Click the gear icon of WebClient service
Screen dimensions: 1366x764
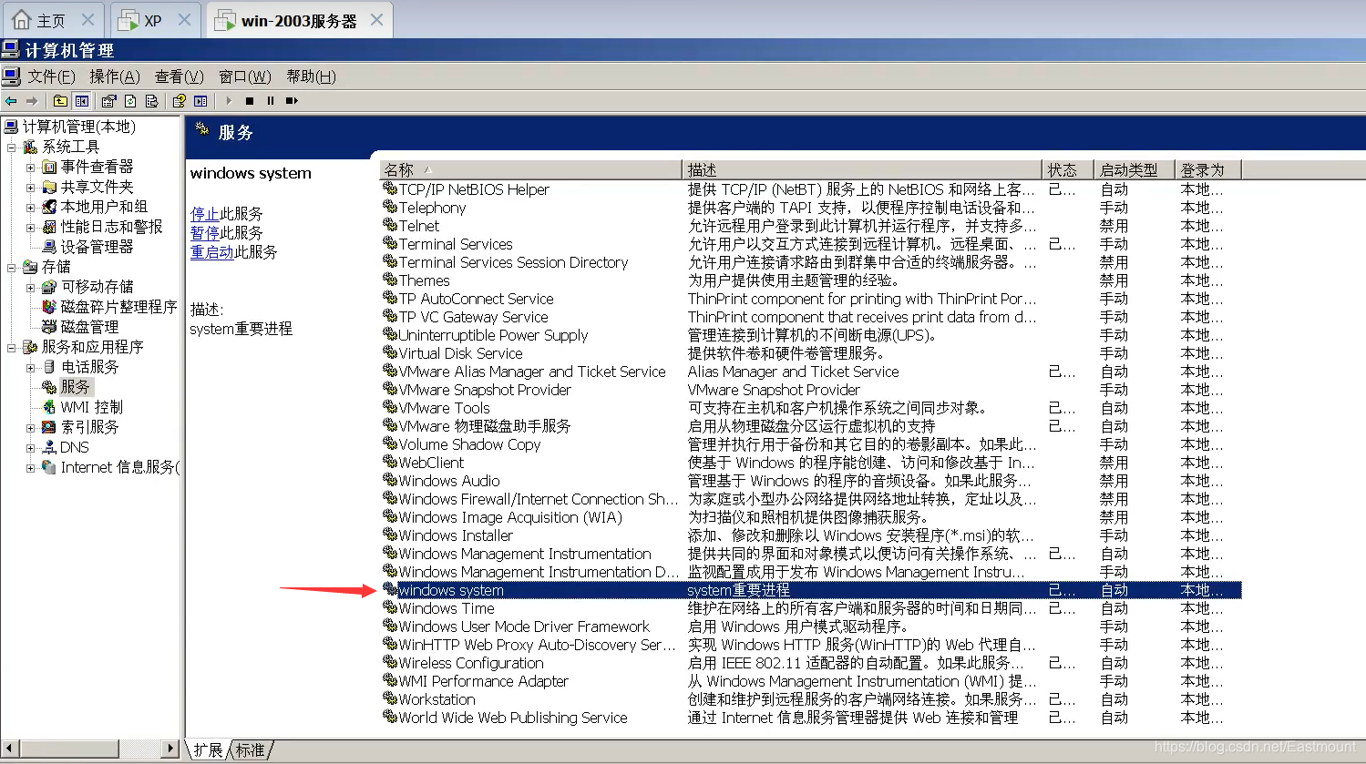390,462
